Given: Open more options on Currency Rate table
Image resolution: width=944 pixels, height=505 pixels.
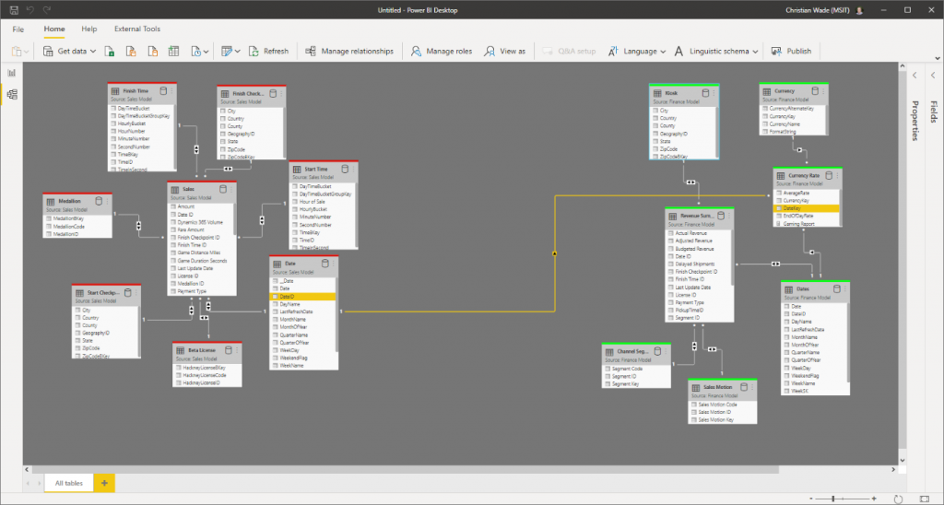Looking at the screenshot, I should coord(837,175).
